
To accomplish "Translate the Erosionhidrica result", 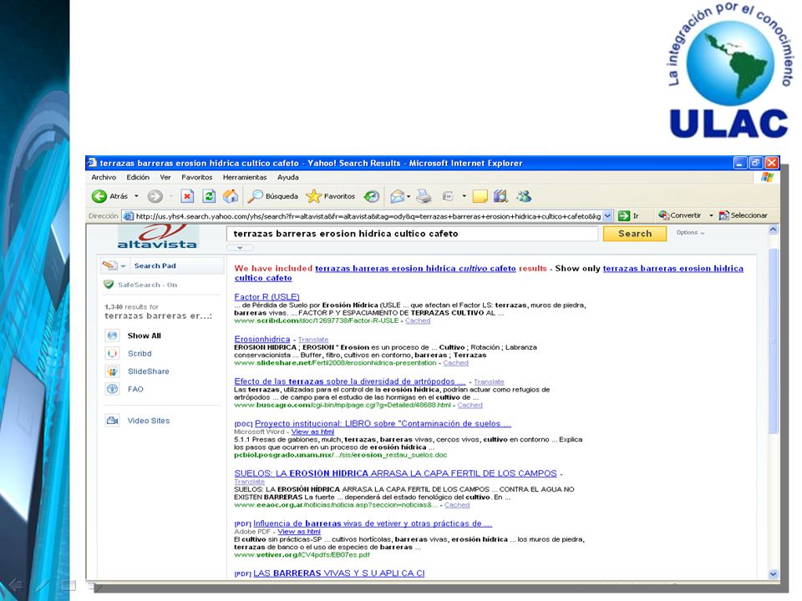I will point(313,340).
